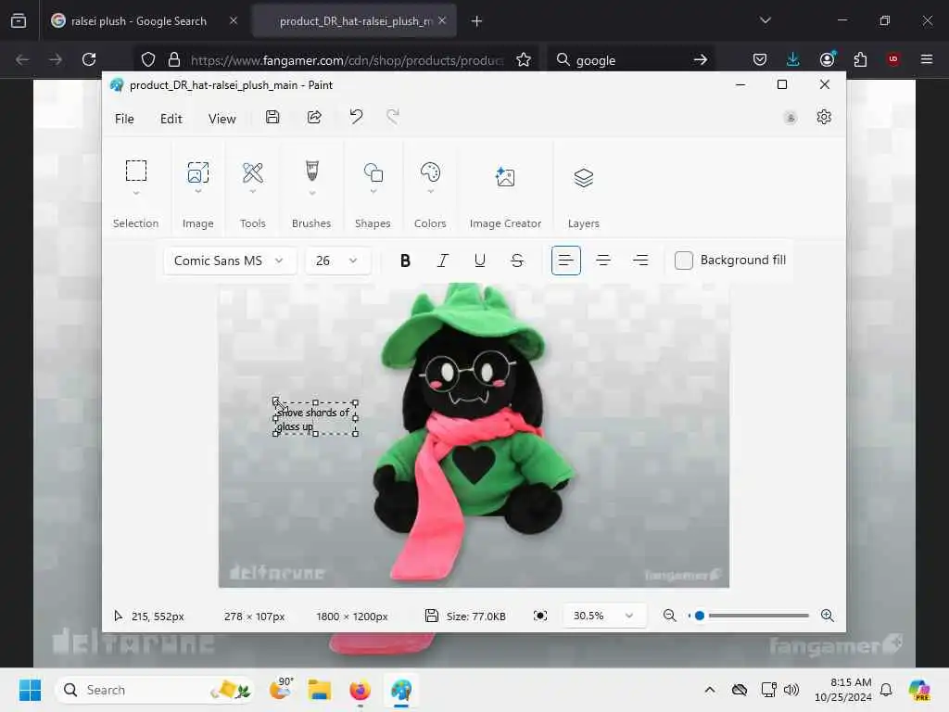Viewport: 949px width, 712px height.
Task: Open Save to Pocket icon
Action: point(760,59)
